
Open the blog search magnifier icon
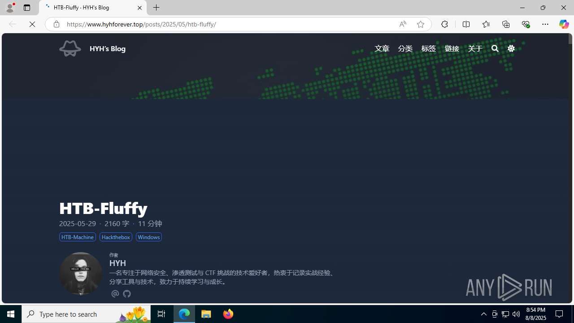click(495, 48)
